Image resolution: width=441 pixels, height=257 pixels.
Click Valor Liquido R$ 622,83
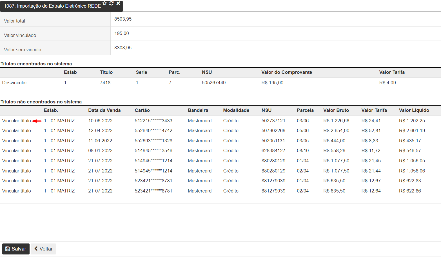tap(410, 181)
